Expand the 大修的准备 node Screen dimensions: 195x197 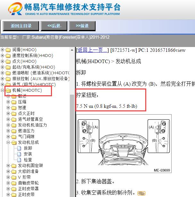(8, 171)
